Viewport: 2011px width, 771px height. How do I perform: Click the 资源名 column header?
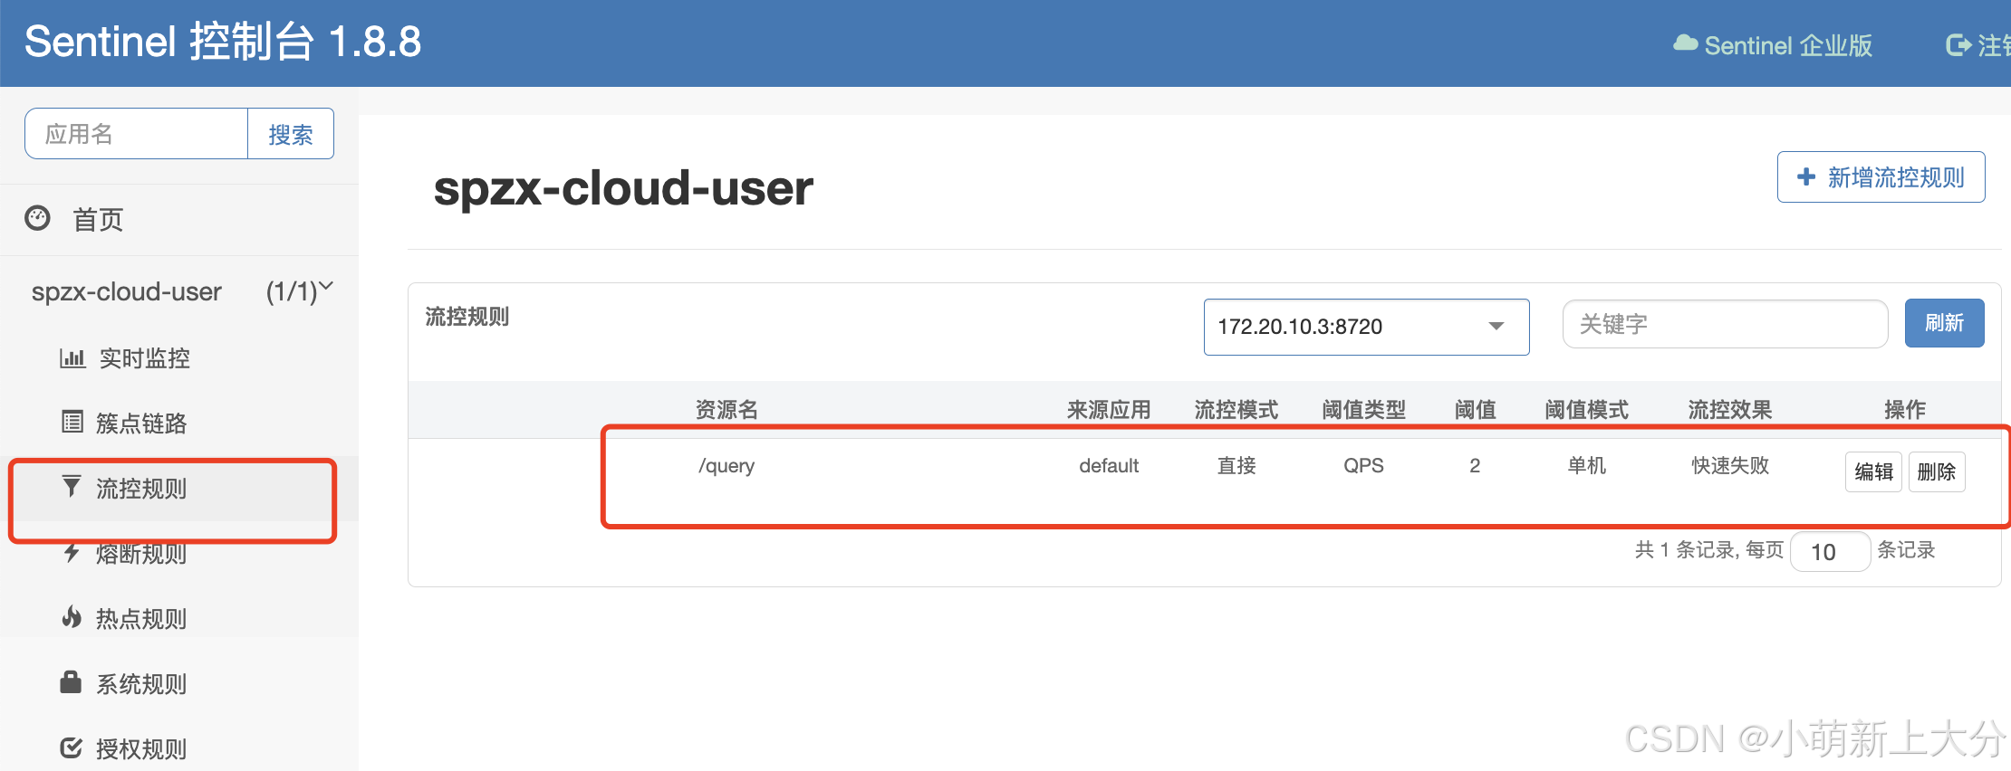[726, 410]
